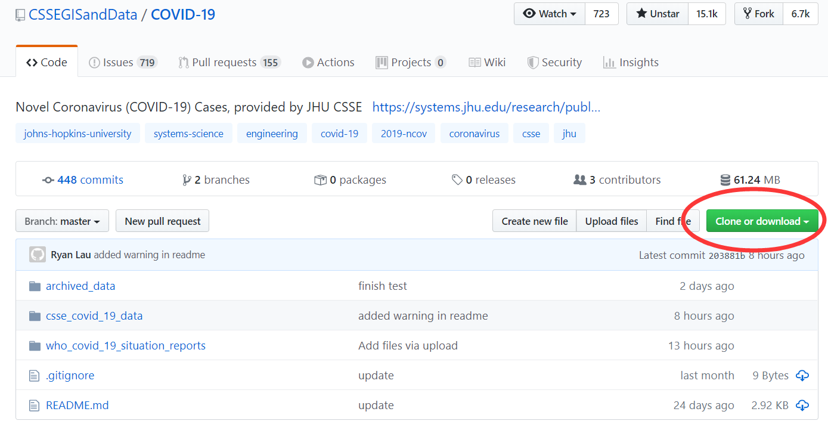Click download icon next to .gitignore size
Viewport: 828px width, 427px height.
[x=802, y=376]
